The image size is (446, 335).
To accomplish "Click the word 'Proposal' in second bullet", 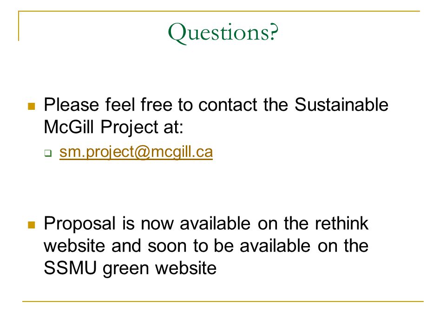I will [x=79, y=224].
